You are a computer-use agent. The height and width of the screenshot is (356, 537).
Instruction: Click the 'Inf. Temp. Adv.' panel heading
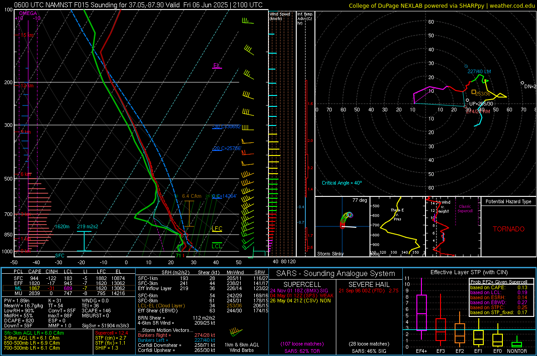305,19
